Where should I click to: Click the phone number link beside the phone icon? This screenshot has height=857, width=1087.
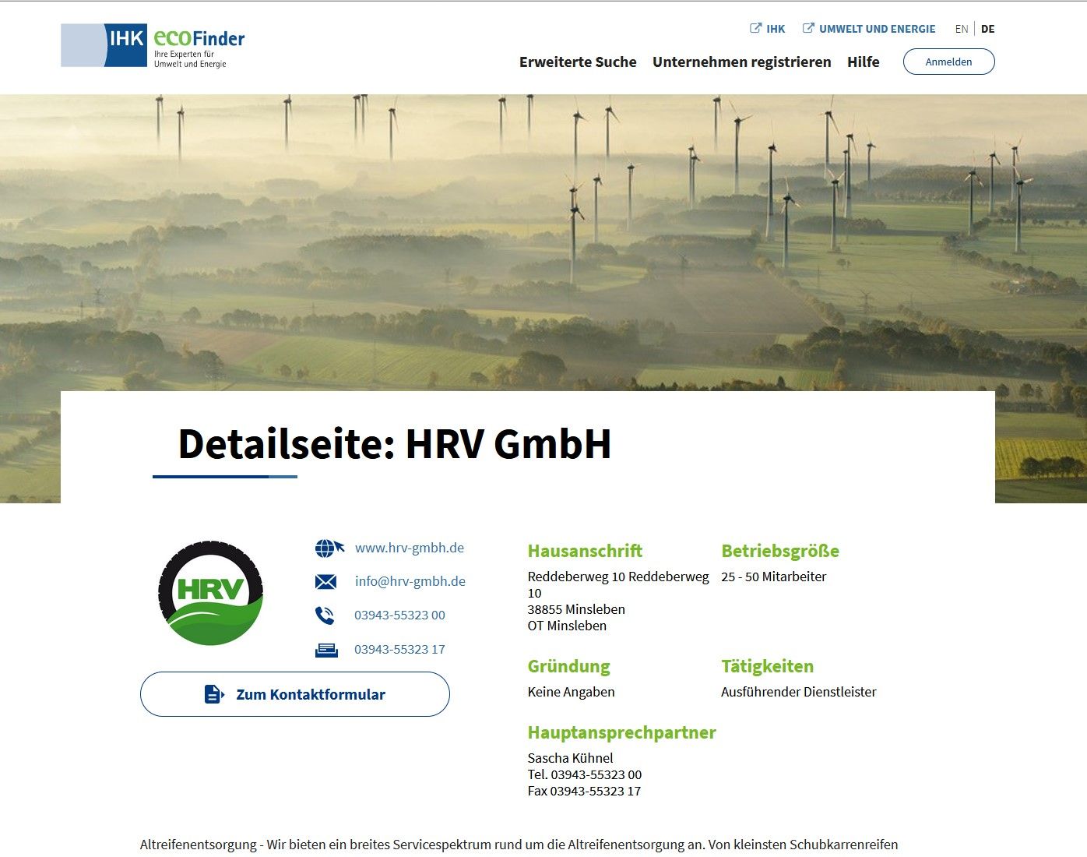399,615
